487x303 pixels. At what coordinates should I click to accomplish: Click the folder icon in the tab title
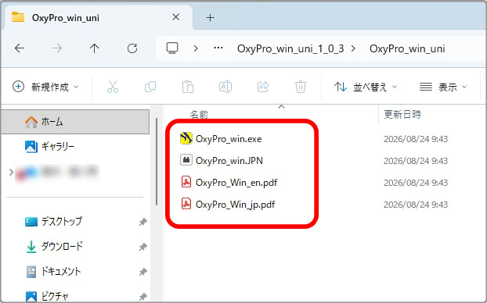pyautogui.click(x=18, y=17)
